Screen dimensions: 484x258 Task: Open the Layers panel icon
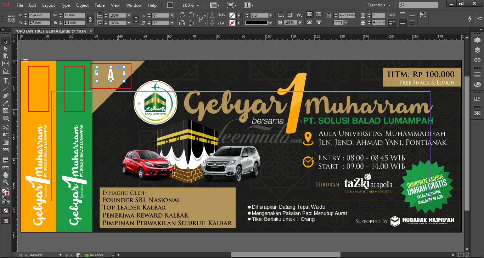click(477, 50)
